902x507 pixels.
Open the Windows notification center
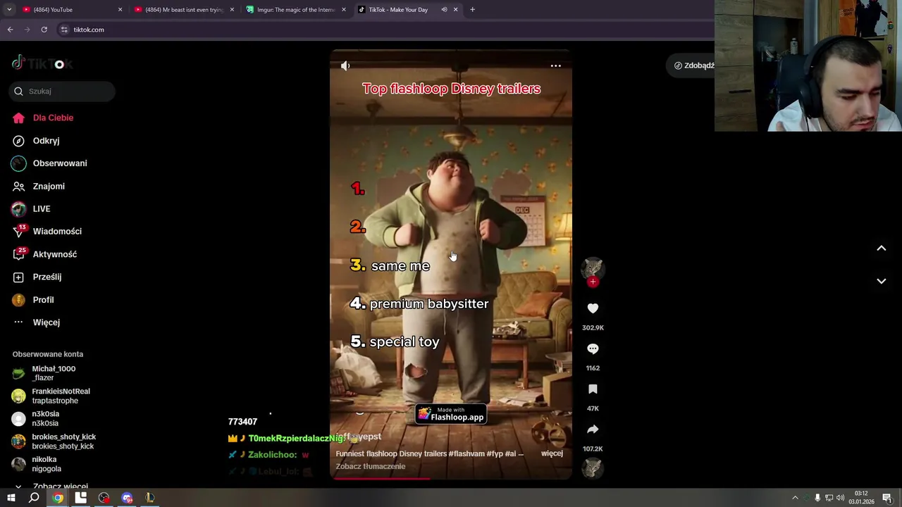(887, 498)
